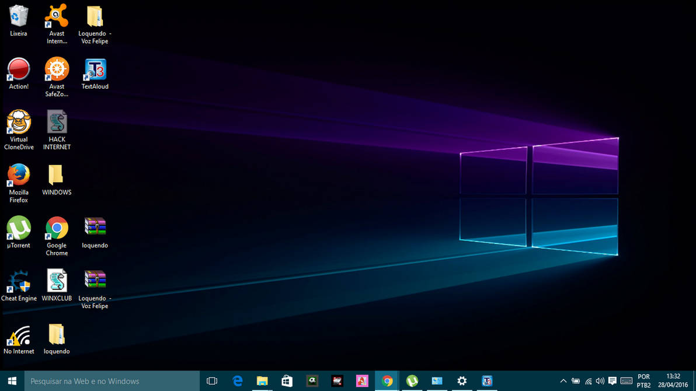Select the Loquendo - Voz Felipe WinRAR archive
Viewport: 696px width, 391px height.
(95, 289)
